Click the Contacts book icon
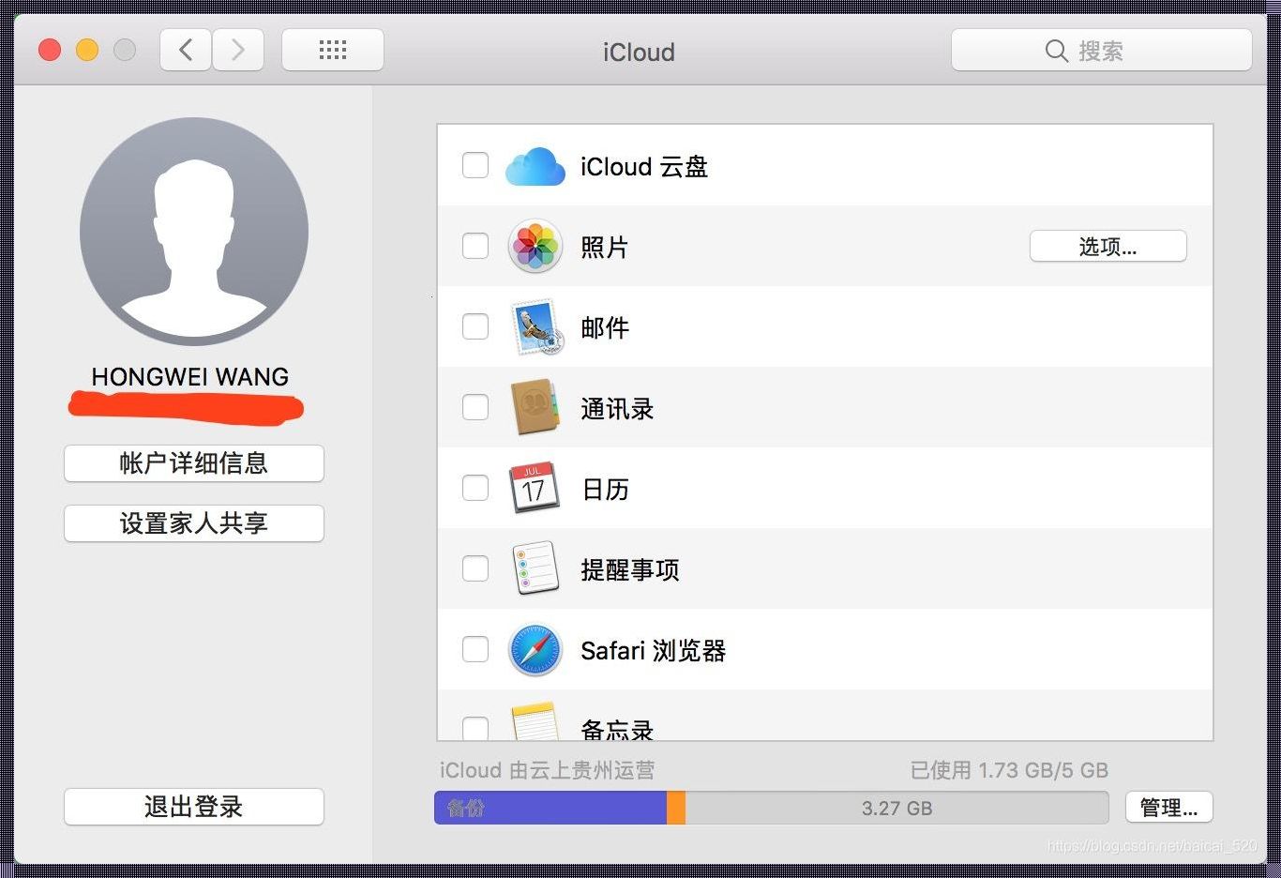The height and width of the screenshot is (878, 1281). 535,408
